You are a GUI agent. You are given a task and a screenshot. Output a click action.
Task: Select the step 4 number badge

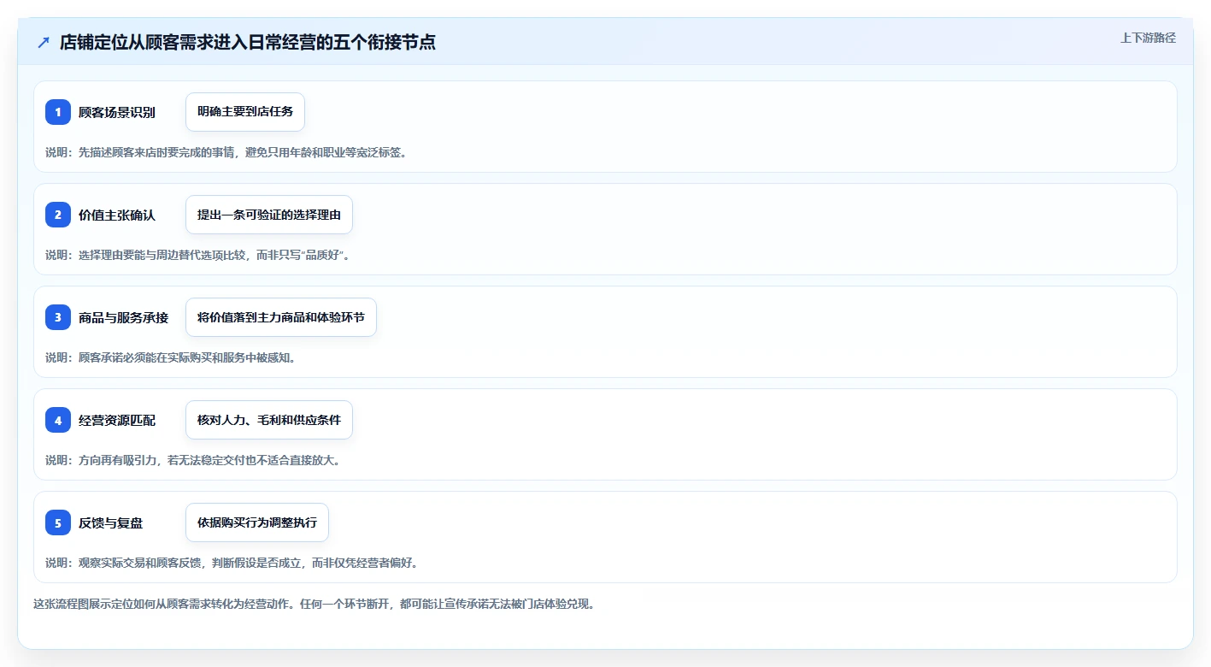click(x=58, y=420)
